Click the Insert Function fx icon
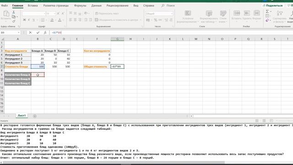The height and width of the screenshot is (165, 293). [x=45, y=33]
